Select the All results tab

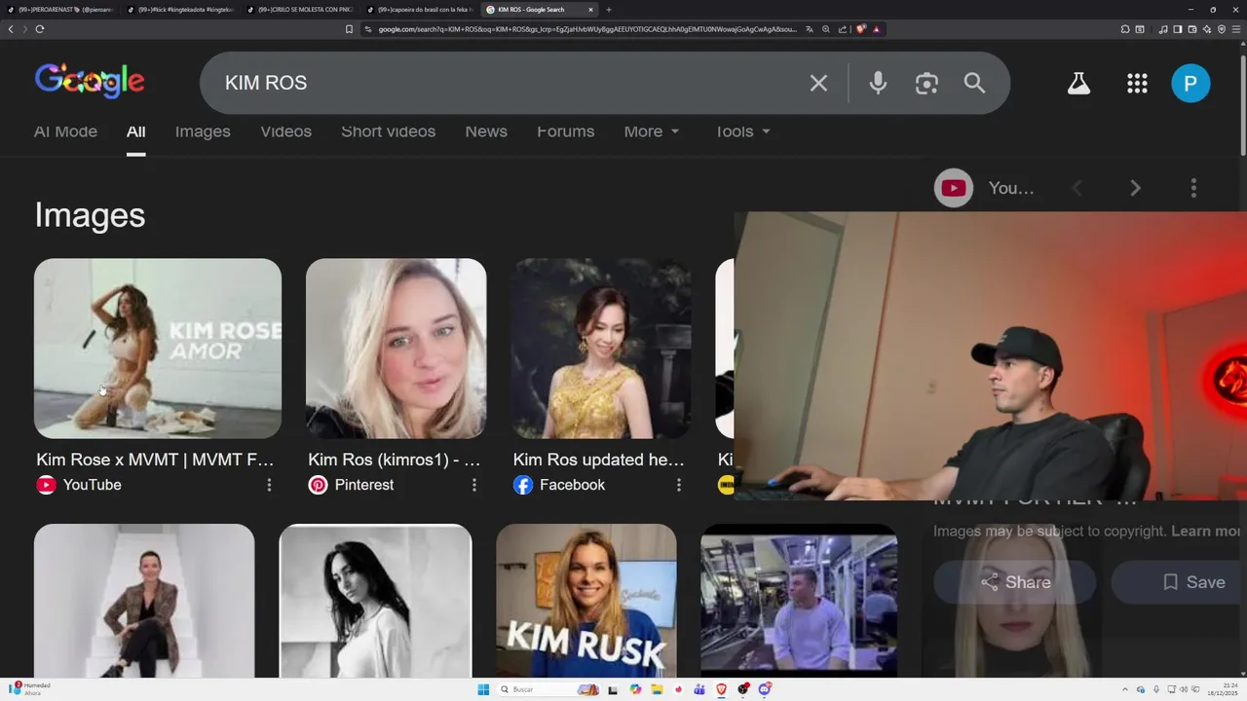135,131
